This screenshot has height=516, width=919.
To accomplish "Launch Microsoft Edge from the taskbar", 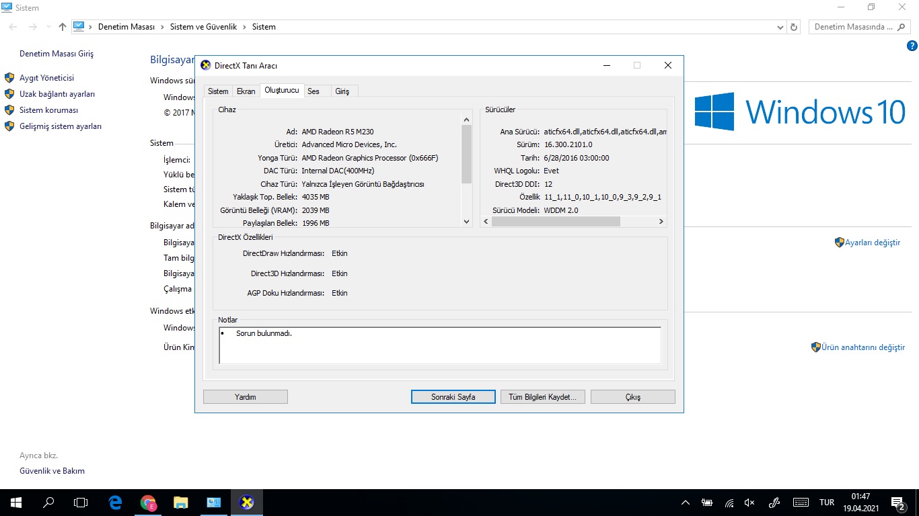I will coord(115,503).
